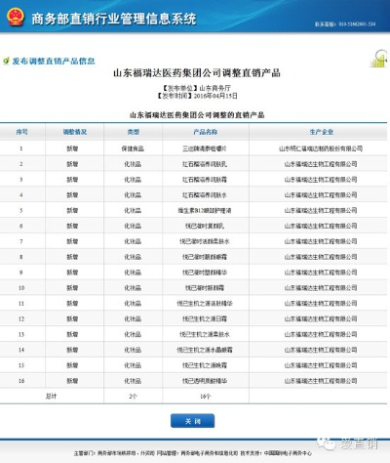Screen dimensions: 390x463
Task: Click the footer line starting with 主管部门
Action: click(193, 453)
